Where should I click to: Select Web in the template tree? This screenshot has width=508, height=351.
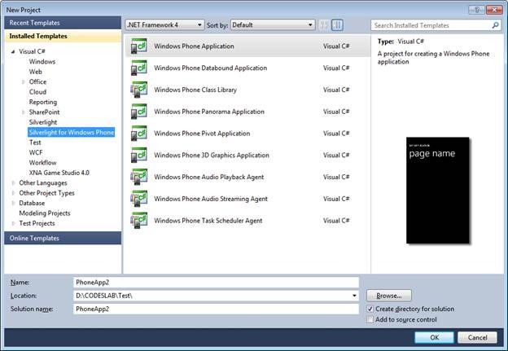pos(36,72)
